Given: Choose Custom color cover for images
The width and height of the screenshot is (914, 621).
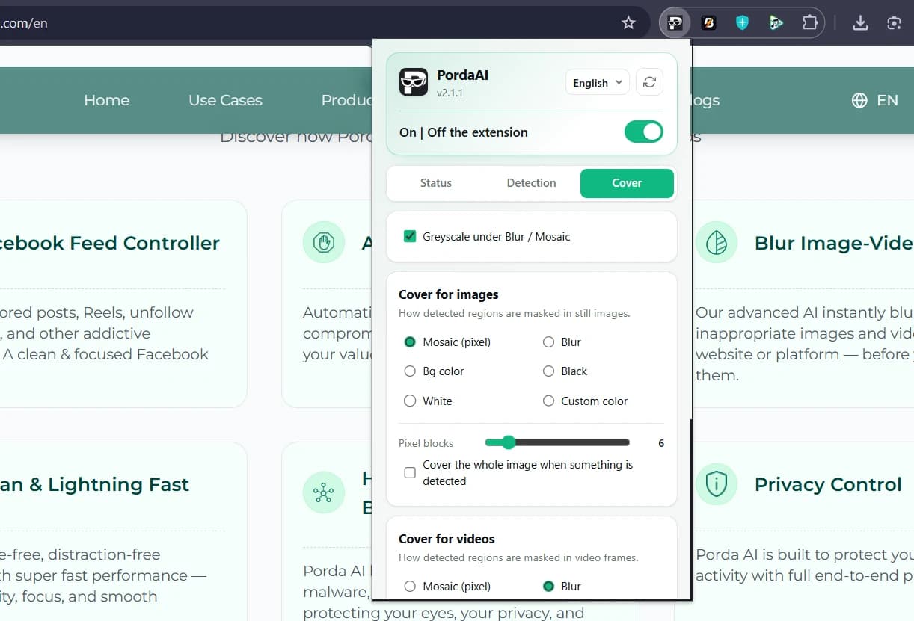Looking at the screenshot, I should click(x=549, y=401).
